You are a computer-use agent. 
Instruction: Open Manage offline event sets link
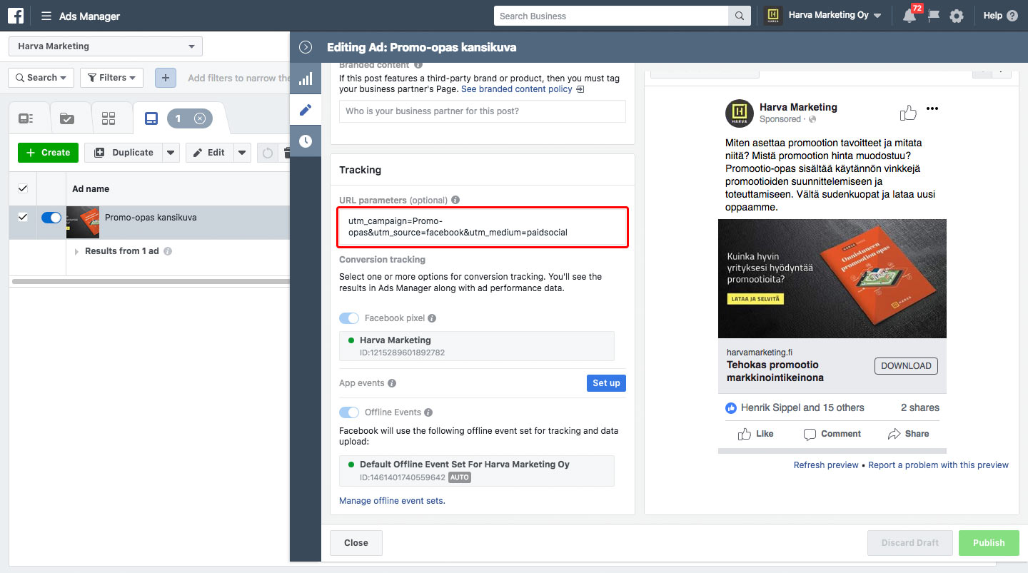[392, 501]
